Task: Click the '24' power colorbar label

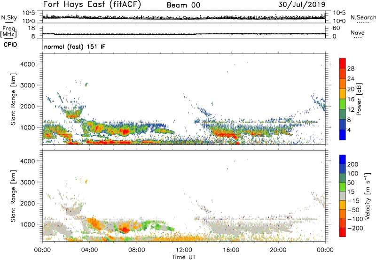Action: pyautogui.click(x=351, y=79)
